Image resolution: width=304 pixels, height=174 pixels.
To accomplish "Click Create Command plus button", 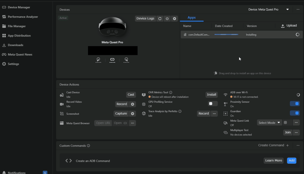I will 274,145.
